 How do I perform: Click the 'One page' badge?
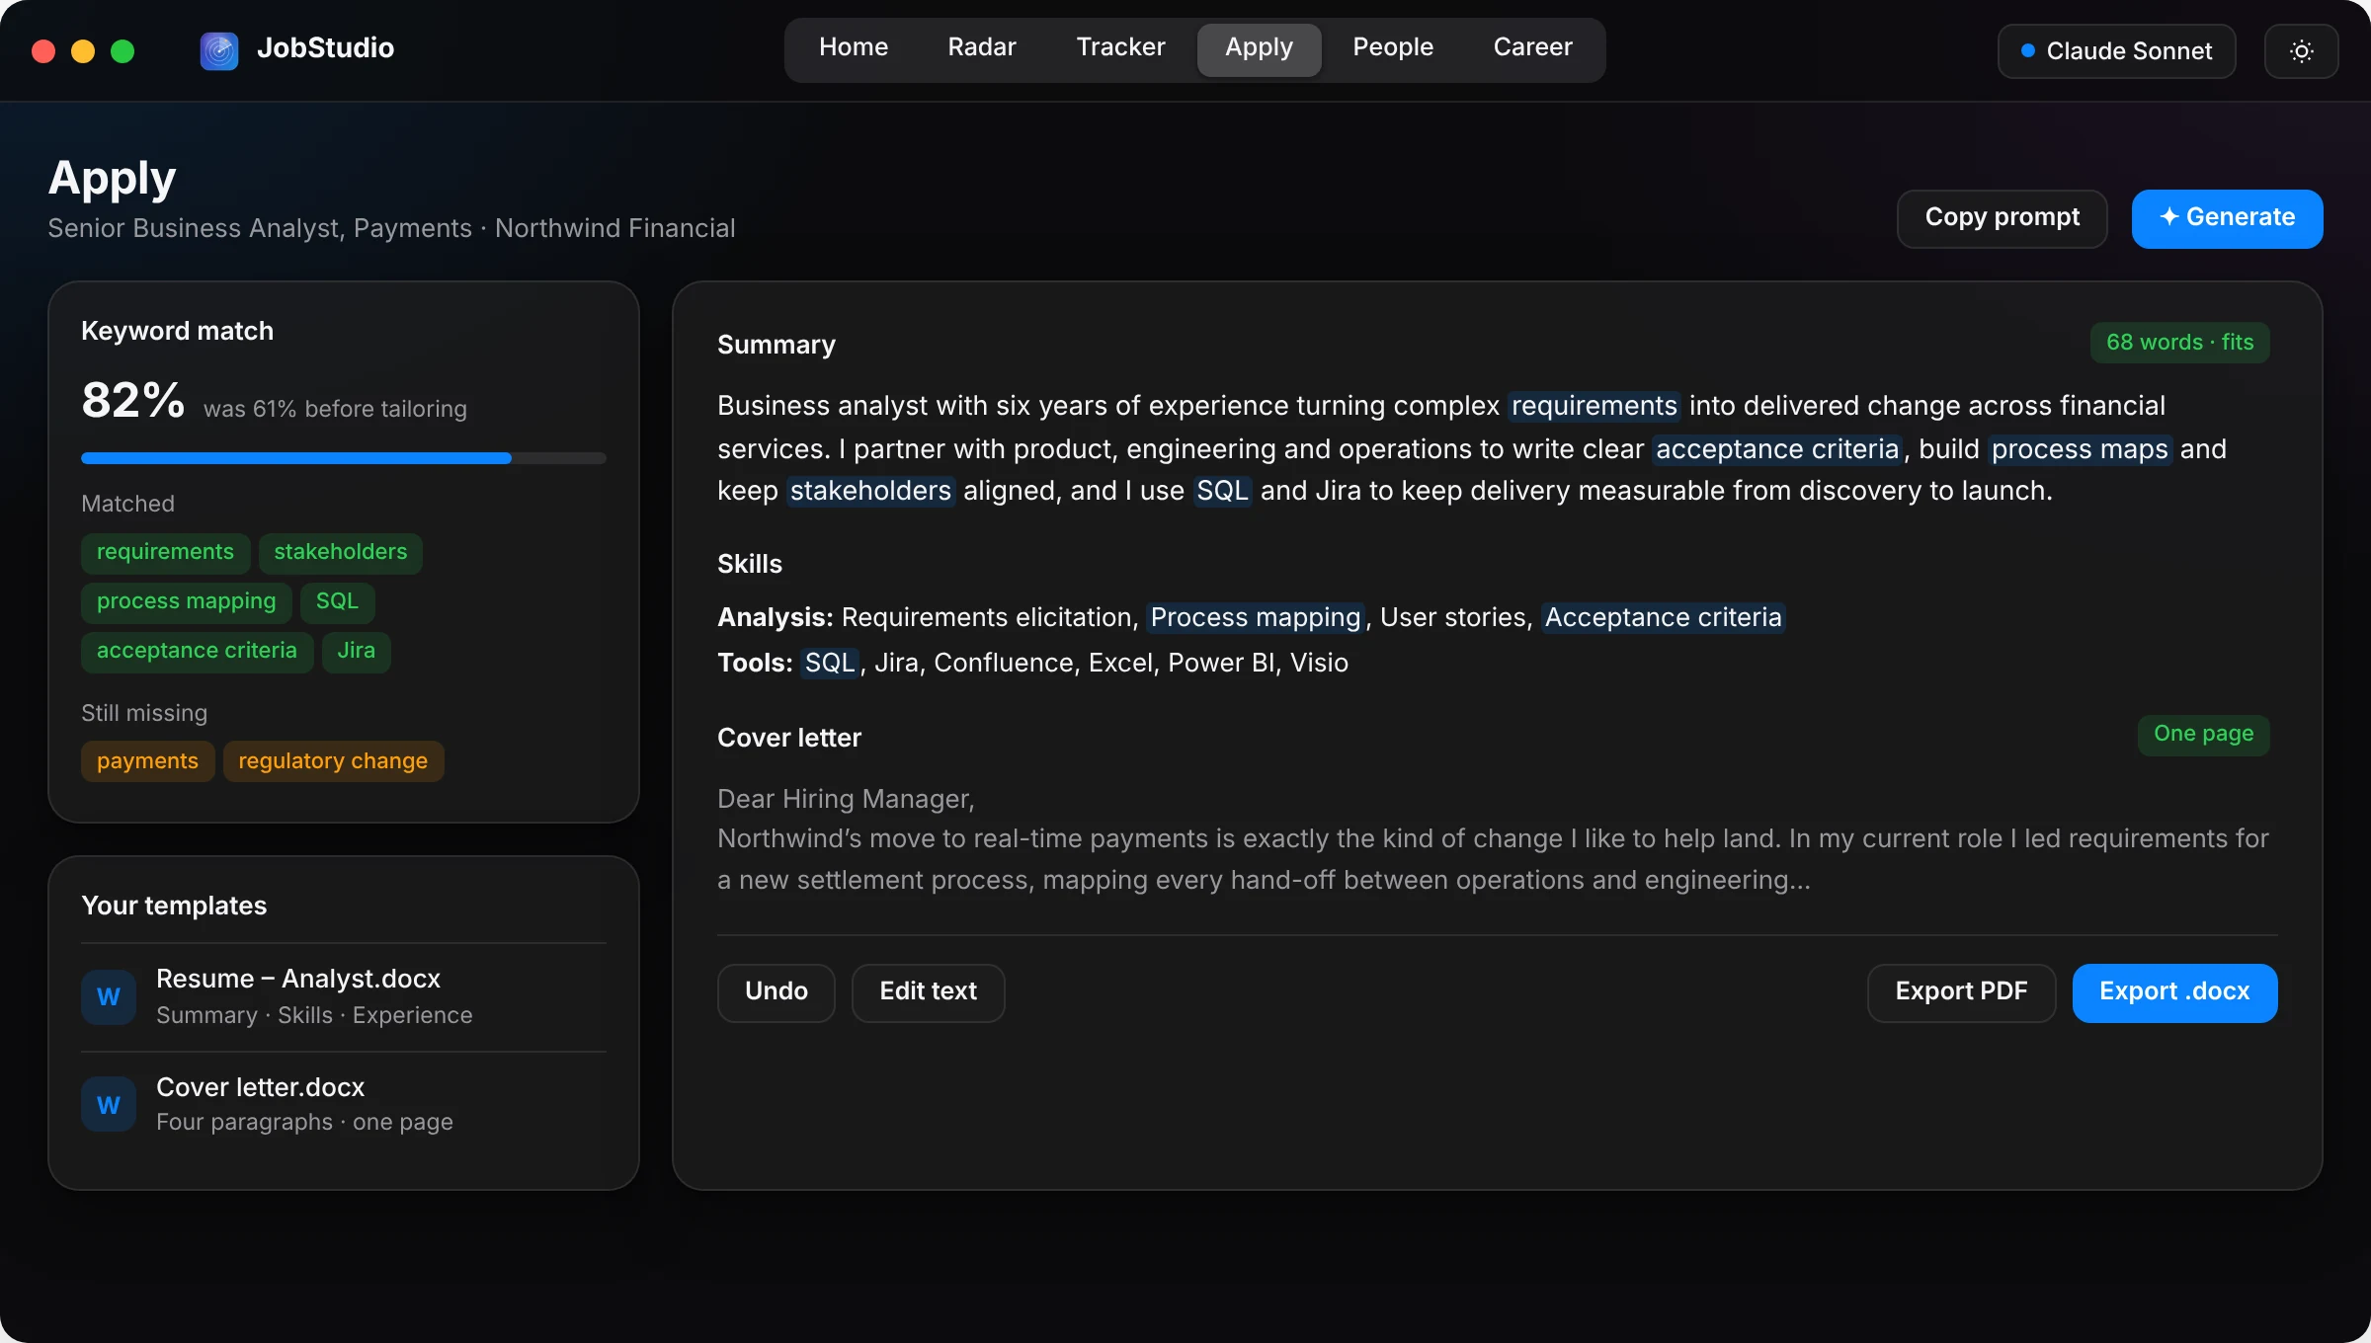(2203, 735)
